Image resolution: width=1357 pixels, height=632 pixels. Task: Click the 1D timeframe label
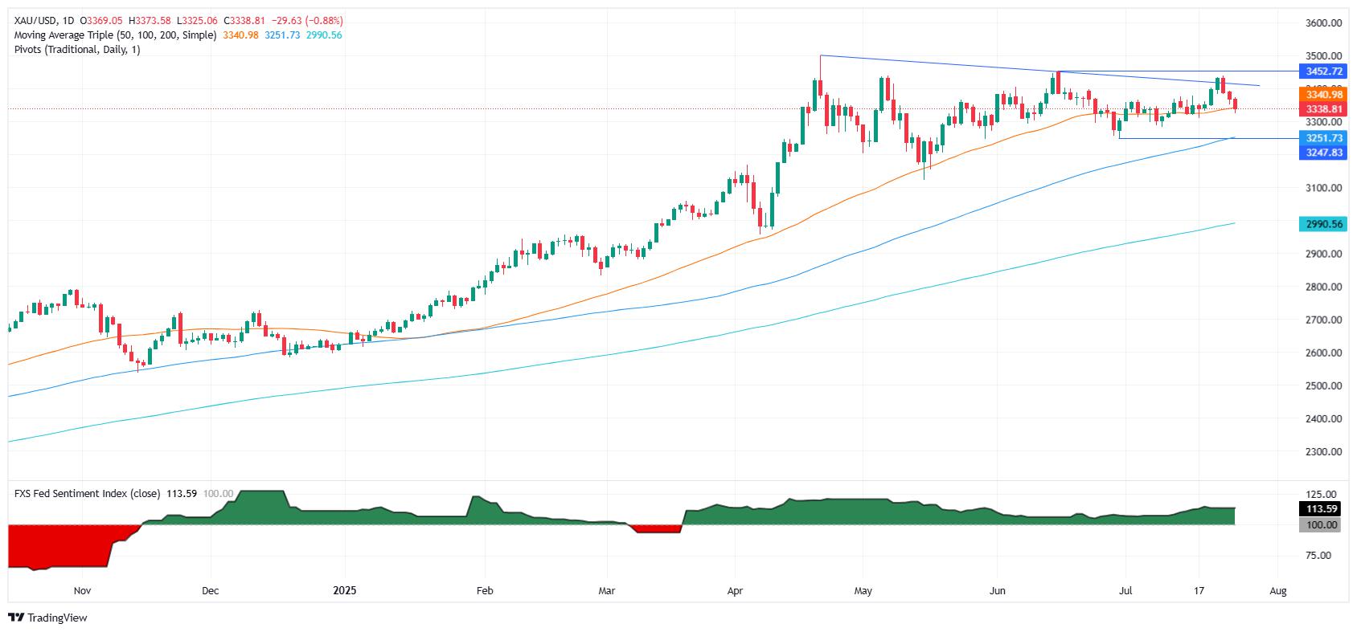tap(68, 21)
